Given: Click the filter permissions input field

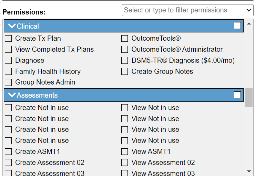Looking at the screenshot, I should (182, 10).
